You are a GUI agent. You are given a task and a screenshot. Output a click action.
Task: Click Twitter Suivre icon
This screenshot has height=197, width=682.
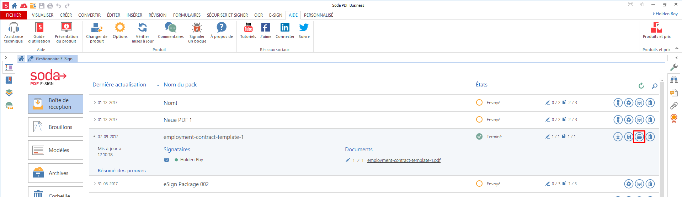click(304, 27)
